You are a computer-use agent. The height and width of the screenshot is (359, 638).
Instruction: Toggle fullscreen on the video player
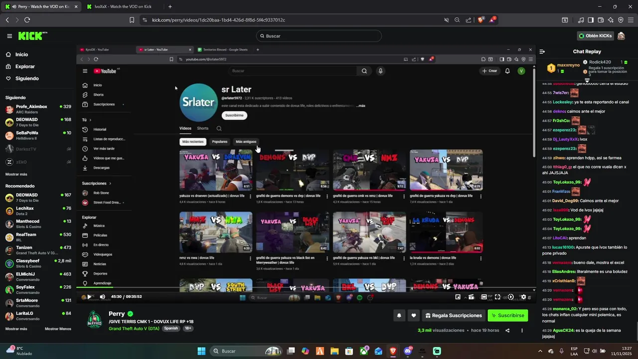coord(497,297)
